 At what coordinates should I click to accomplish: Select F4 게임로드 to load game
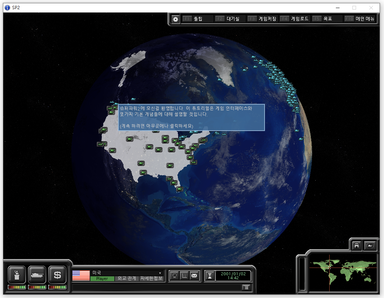pyautogui.click(x=295, y=19)
